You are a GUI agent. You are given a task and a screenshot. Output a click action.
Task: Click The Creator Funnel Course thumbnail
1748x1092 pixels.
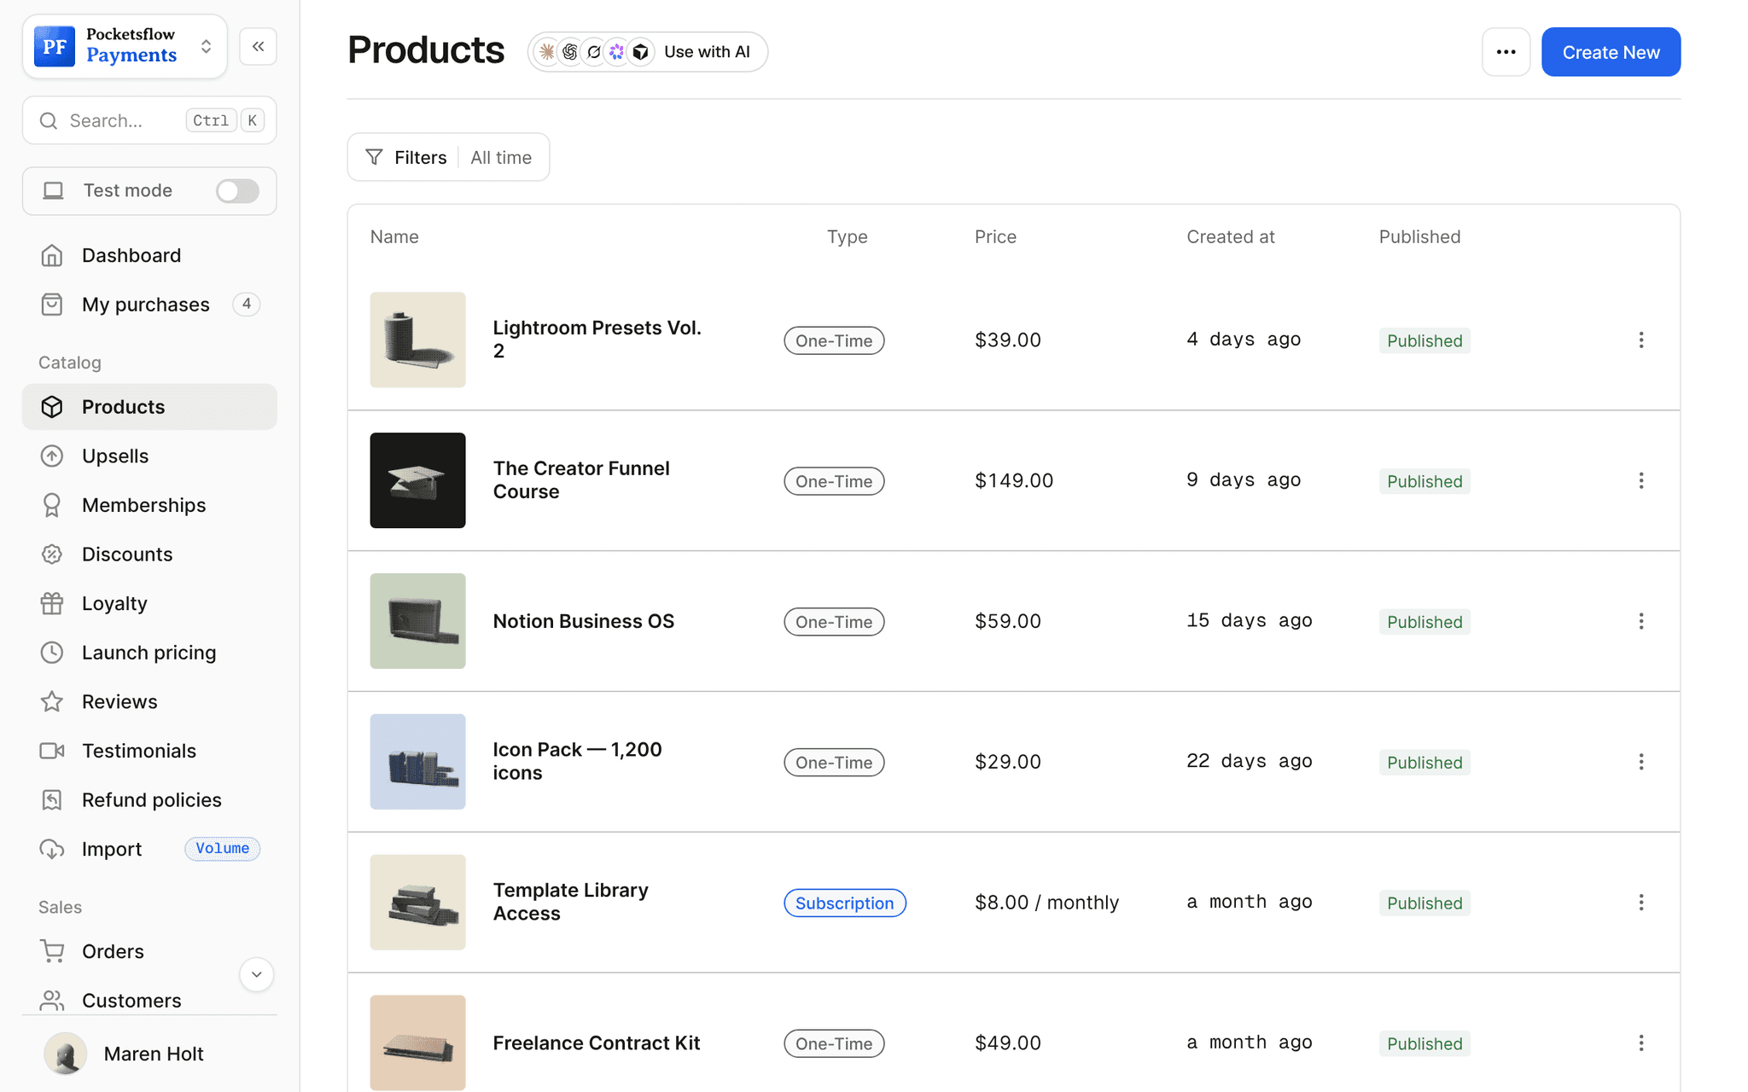pyautogui.click(x=417, y=480)
